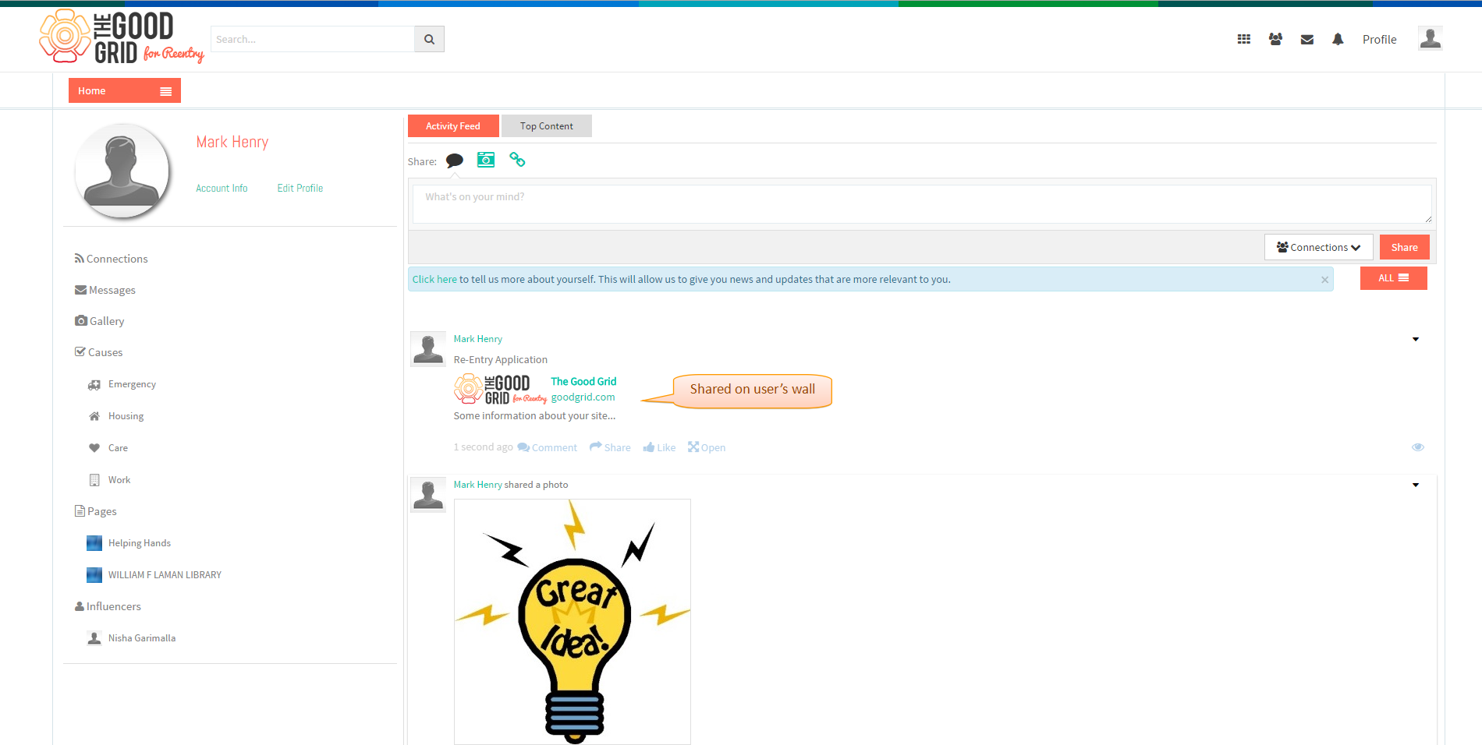Select the Work cause
Image resolution: width=1482 pixels, height=745 pixels.
[110, 480]
